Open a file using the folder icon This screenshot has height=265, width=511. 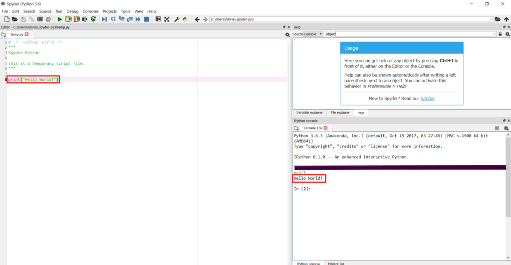(x=15, y=19)
